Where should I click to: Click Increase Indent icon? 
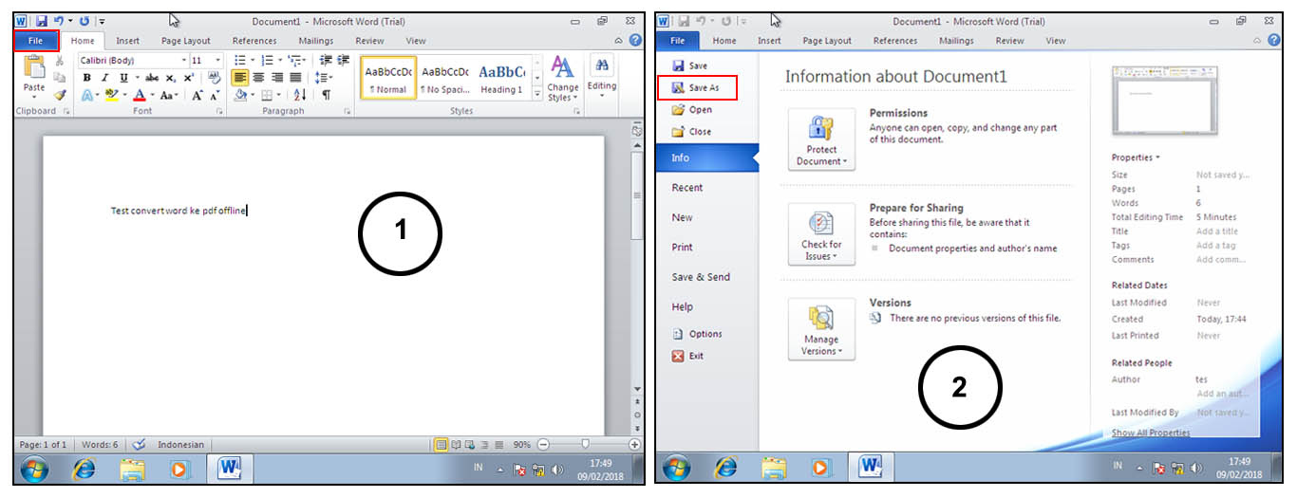[x=343, y=60]
